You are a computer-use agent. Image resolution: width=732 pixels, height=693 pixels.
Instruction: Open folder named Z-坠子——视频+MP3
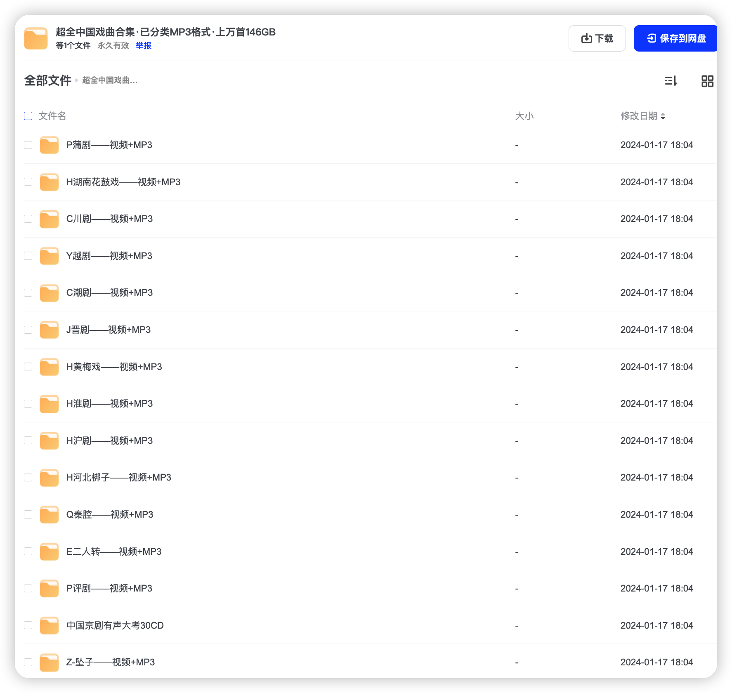pyautogui.click(x=111, y=662)
